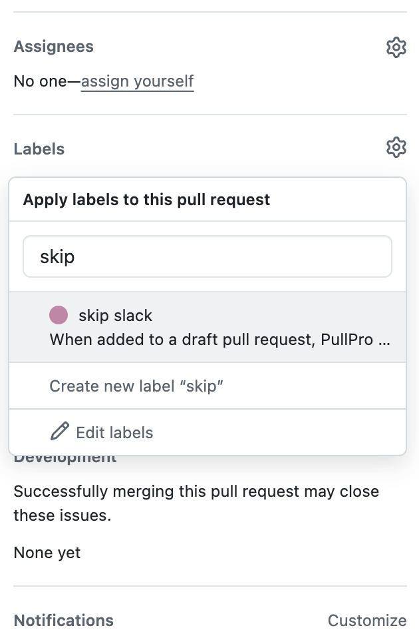Viewport: 419px width, 638px height.
Task: Click the partially hidden Development heading
Action: 65,458
